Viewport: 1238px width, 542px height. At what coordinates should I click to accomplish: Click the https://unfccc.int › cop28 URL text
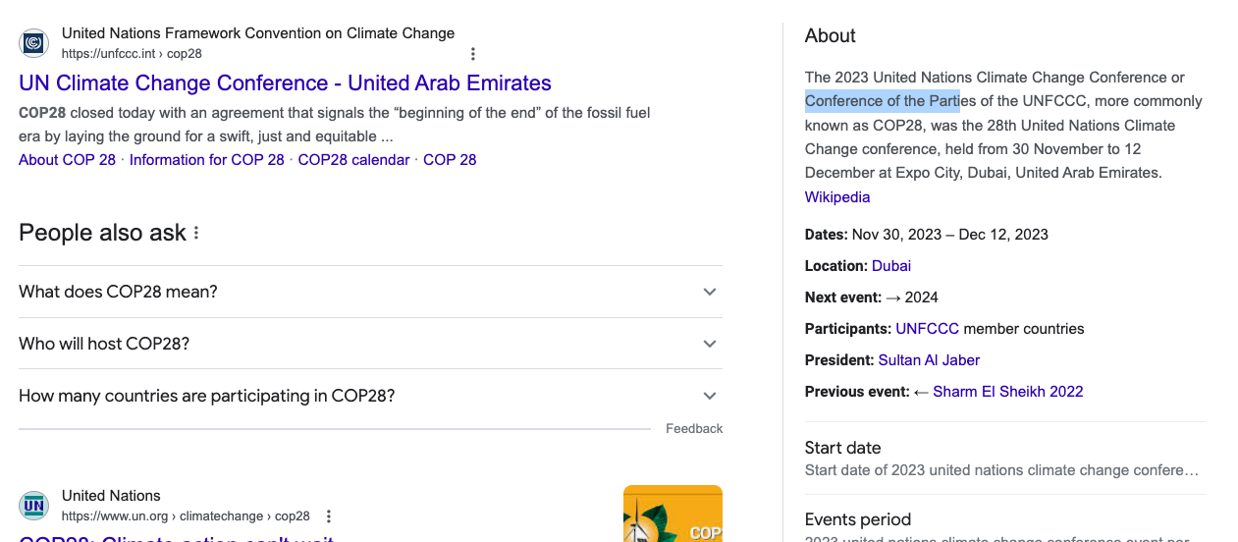coord(132,54)
